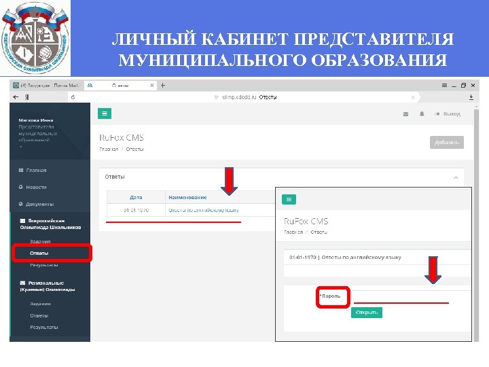
Task: Open Новости in the sidebar
Action: tap(36, 188)
